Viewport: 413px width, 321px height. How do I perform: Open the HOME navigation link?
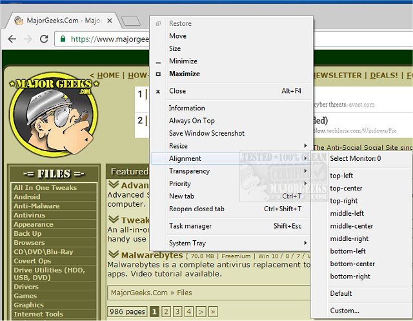tap(108, 76)
